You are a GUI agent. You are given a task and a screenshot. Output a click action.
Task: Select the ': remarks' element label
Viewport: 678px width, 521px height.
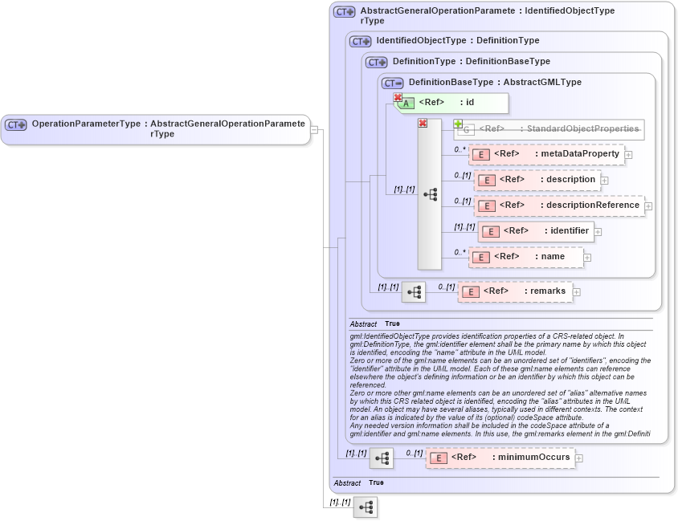[545, 291]
